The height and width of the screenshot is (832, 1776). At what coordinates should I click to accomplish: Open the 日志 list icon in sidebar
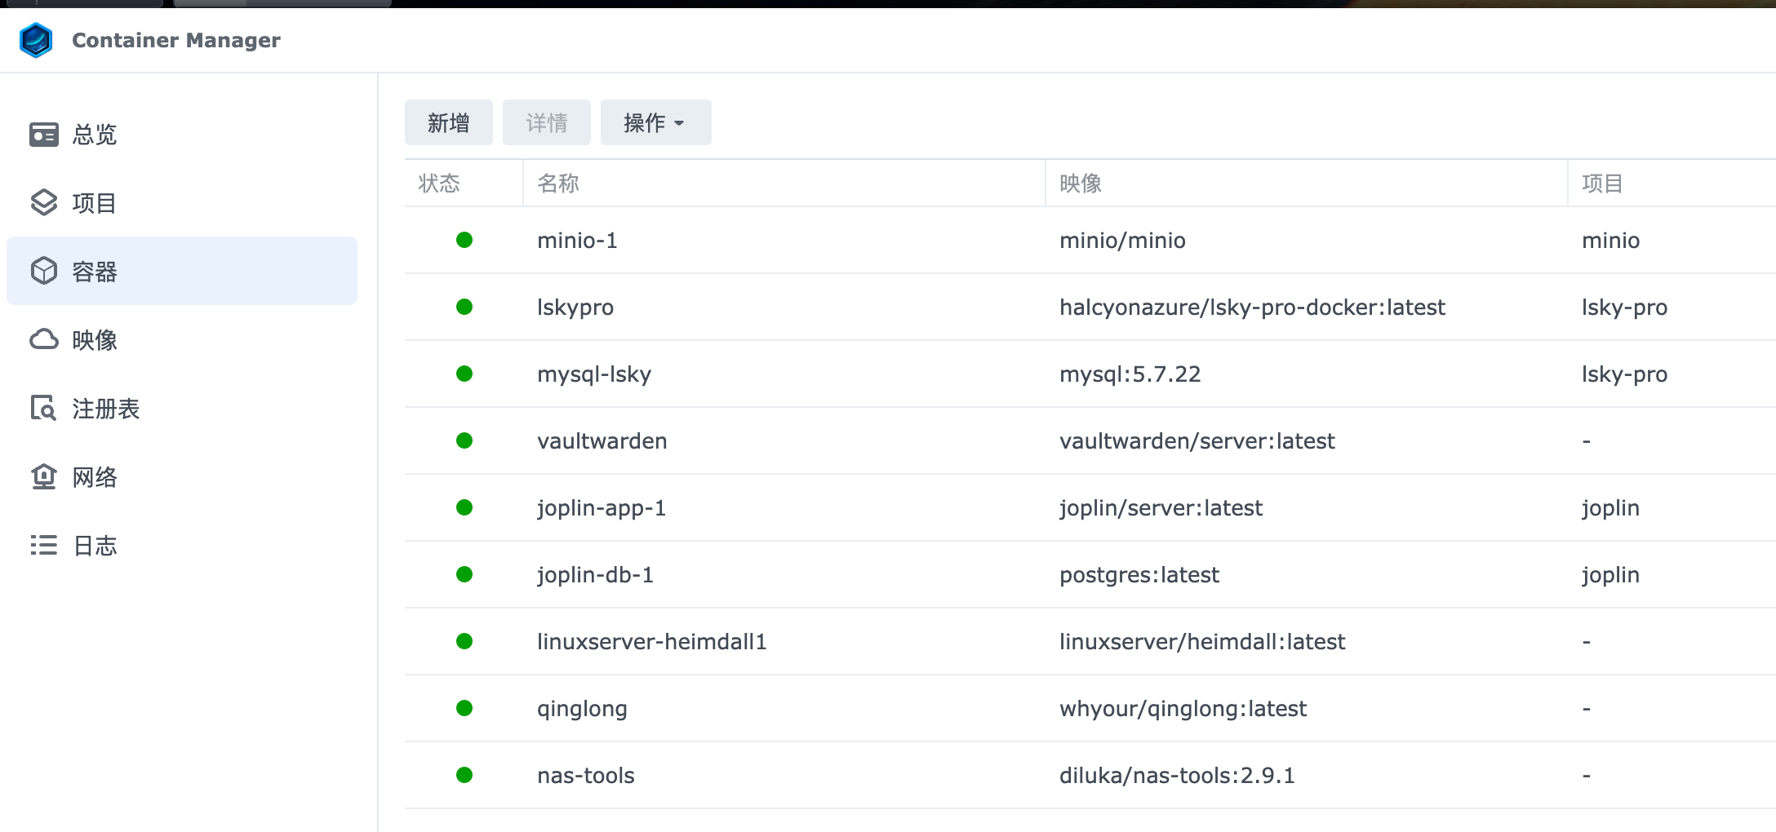[44, 545]
